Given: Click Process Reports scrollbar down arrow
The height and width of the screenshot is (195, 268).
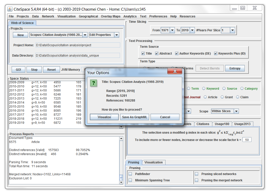Looking at the screenshot, I should pyautogui.click(x=121, y=182).
